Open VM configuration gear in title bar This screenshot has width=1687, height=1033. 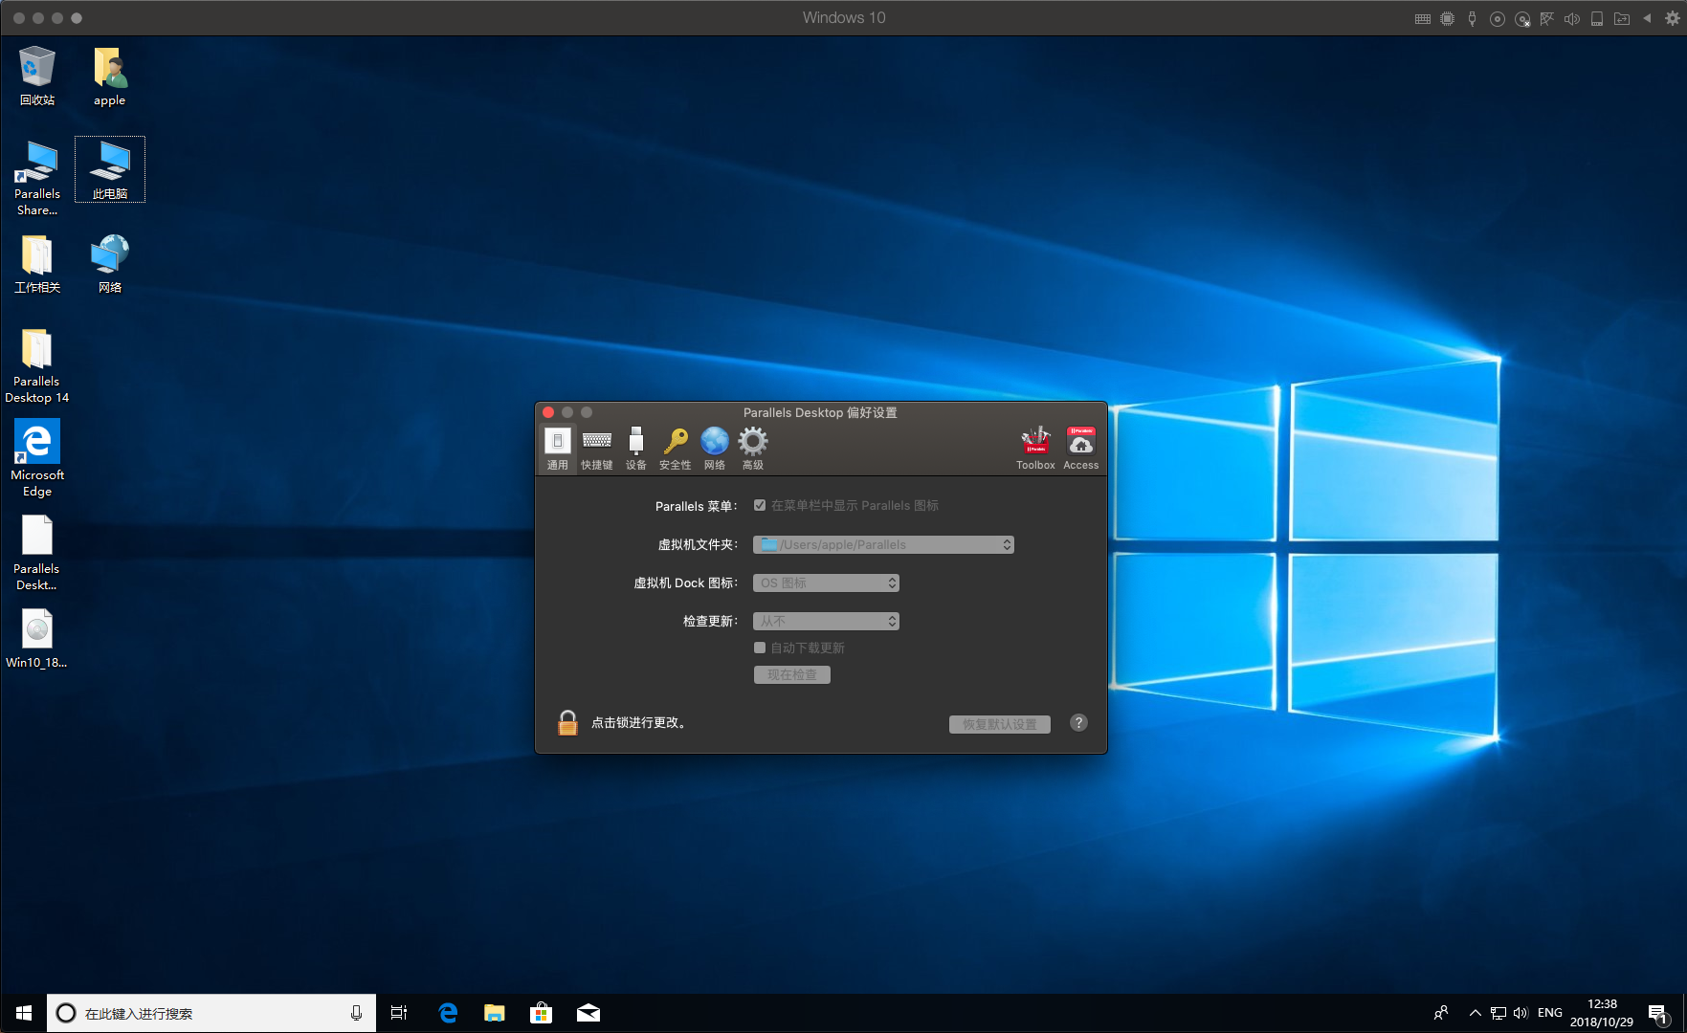click(x=1673, y=18)
